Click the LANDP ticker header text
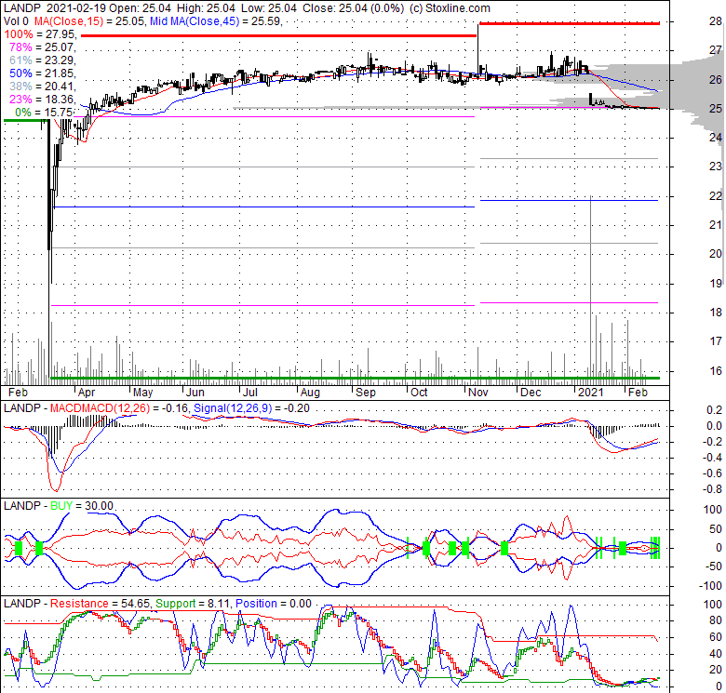 click(x=21, y=8)
